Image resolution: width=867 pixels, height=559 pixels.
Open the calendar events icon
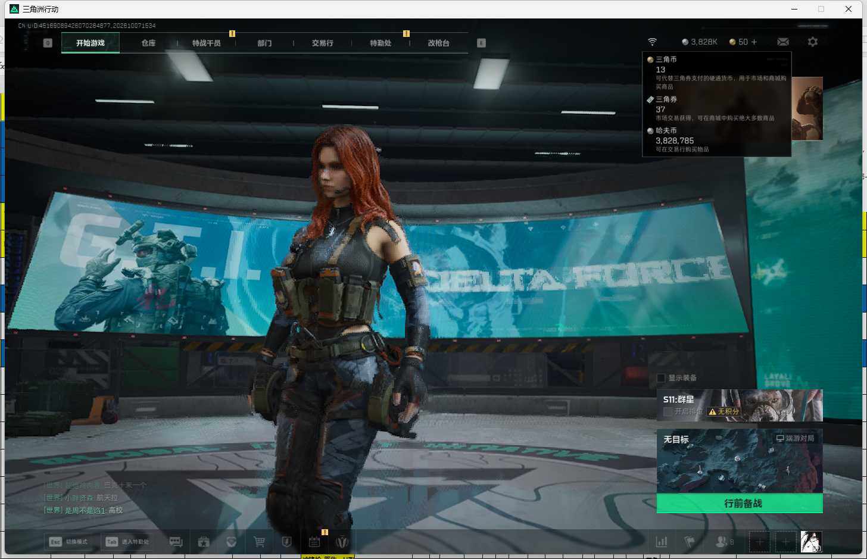click(x=314, y=541)
